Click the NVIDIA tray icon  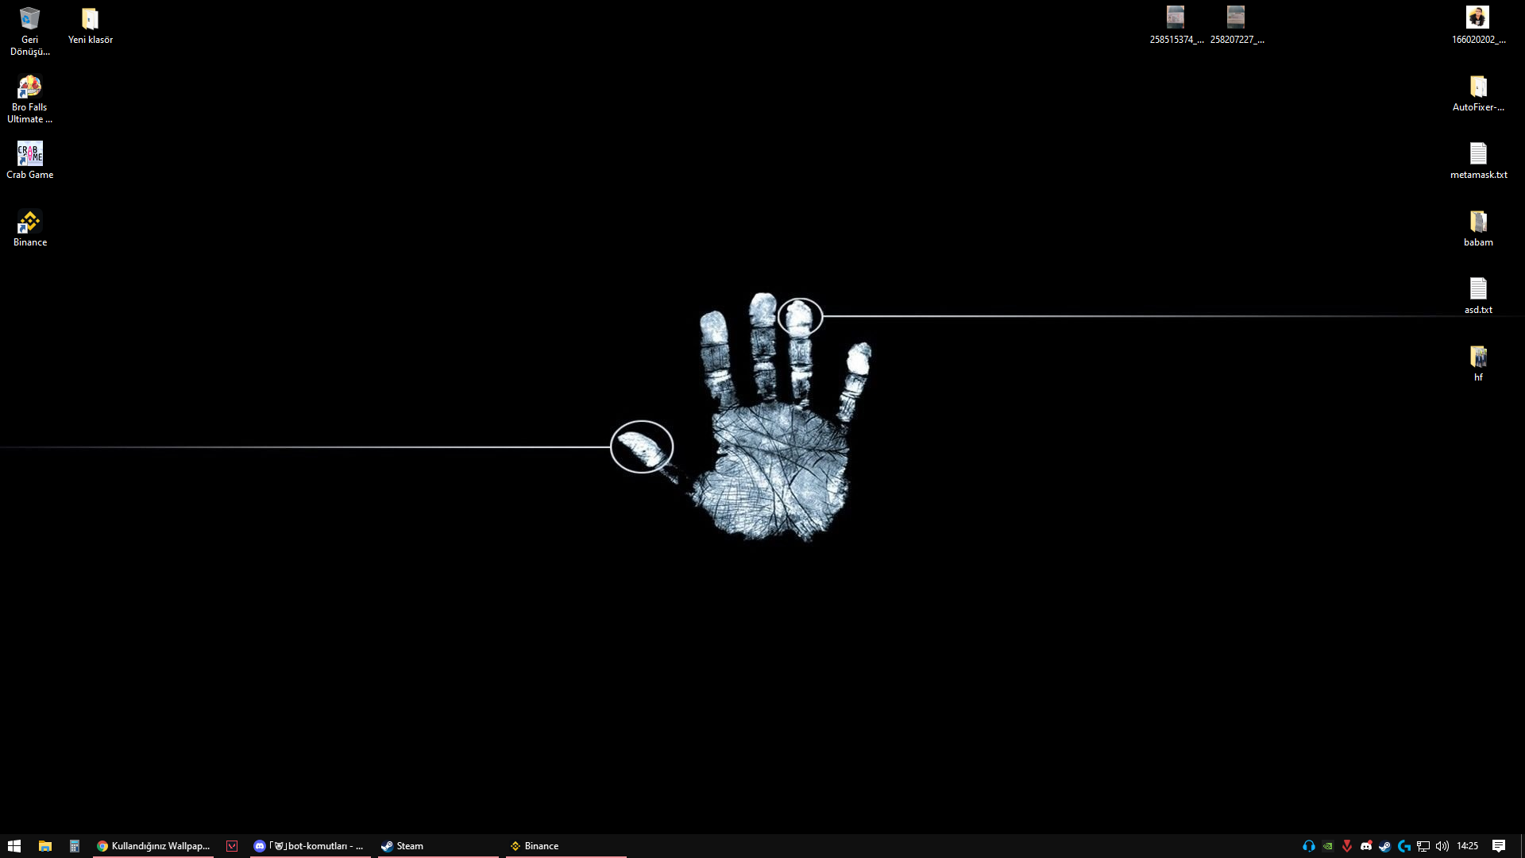(1327, 846)
